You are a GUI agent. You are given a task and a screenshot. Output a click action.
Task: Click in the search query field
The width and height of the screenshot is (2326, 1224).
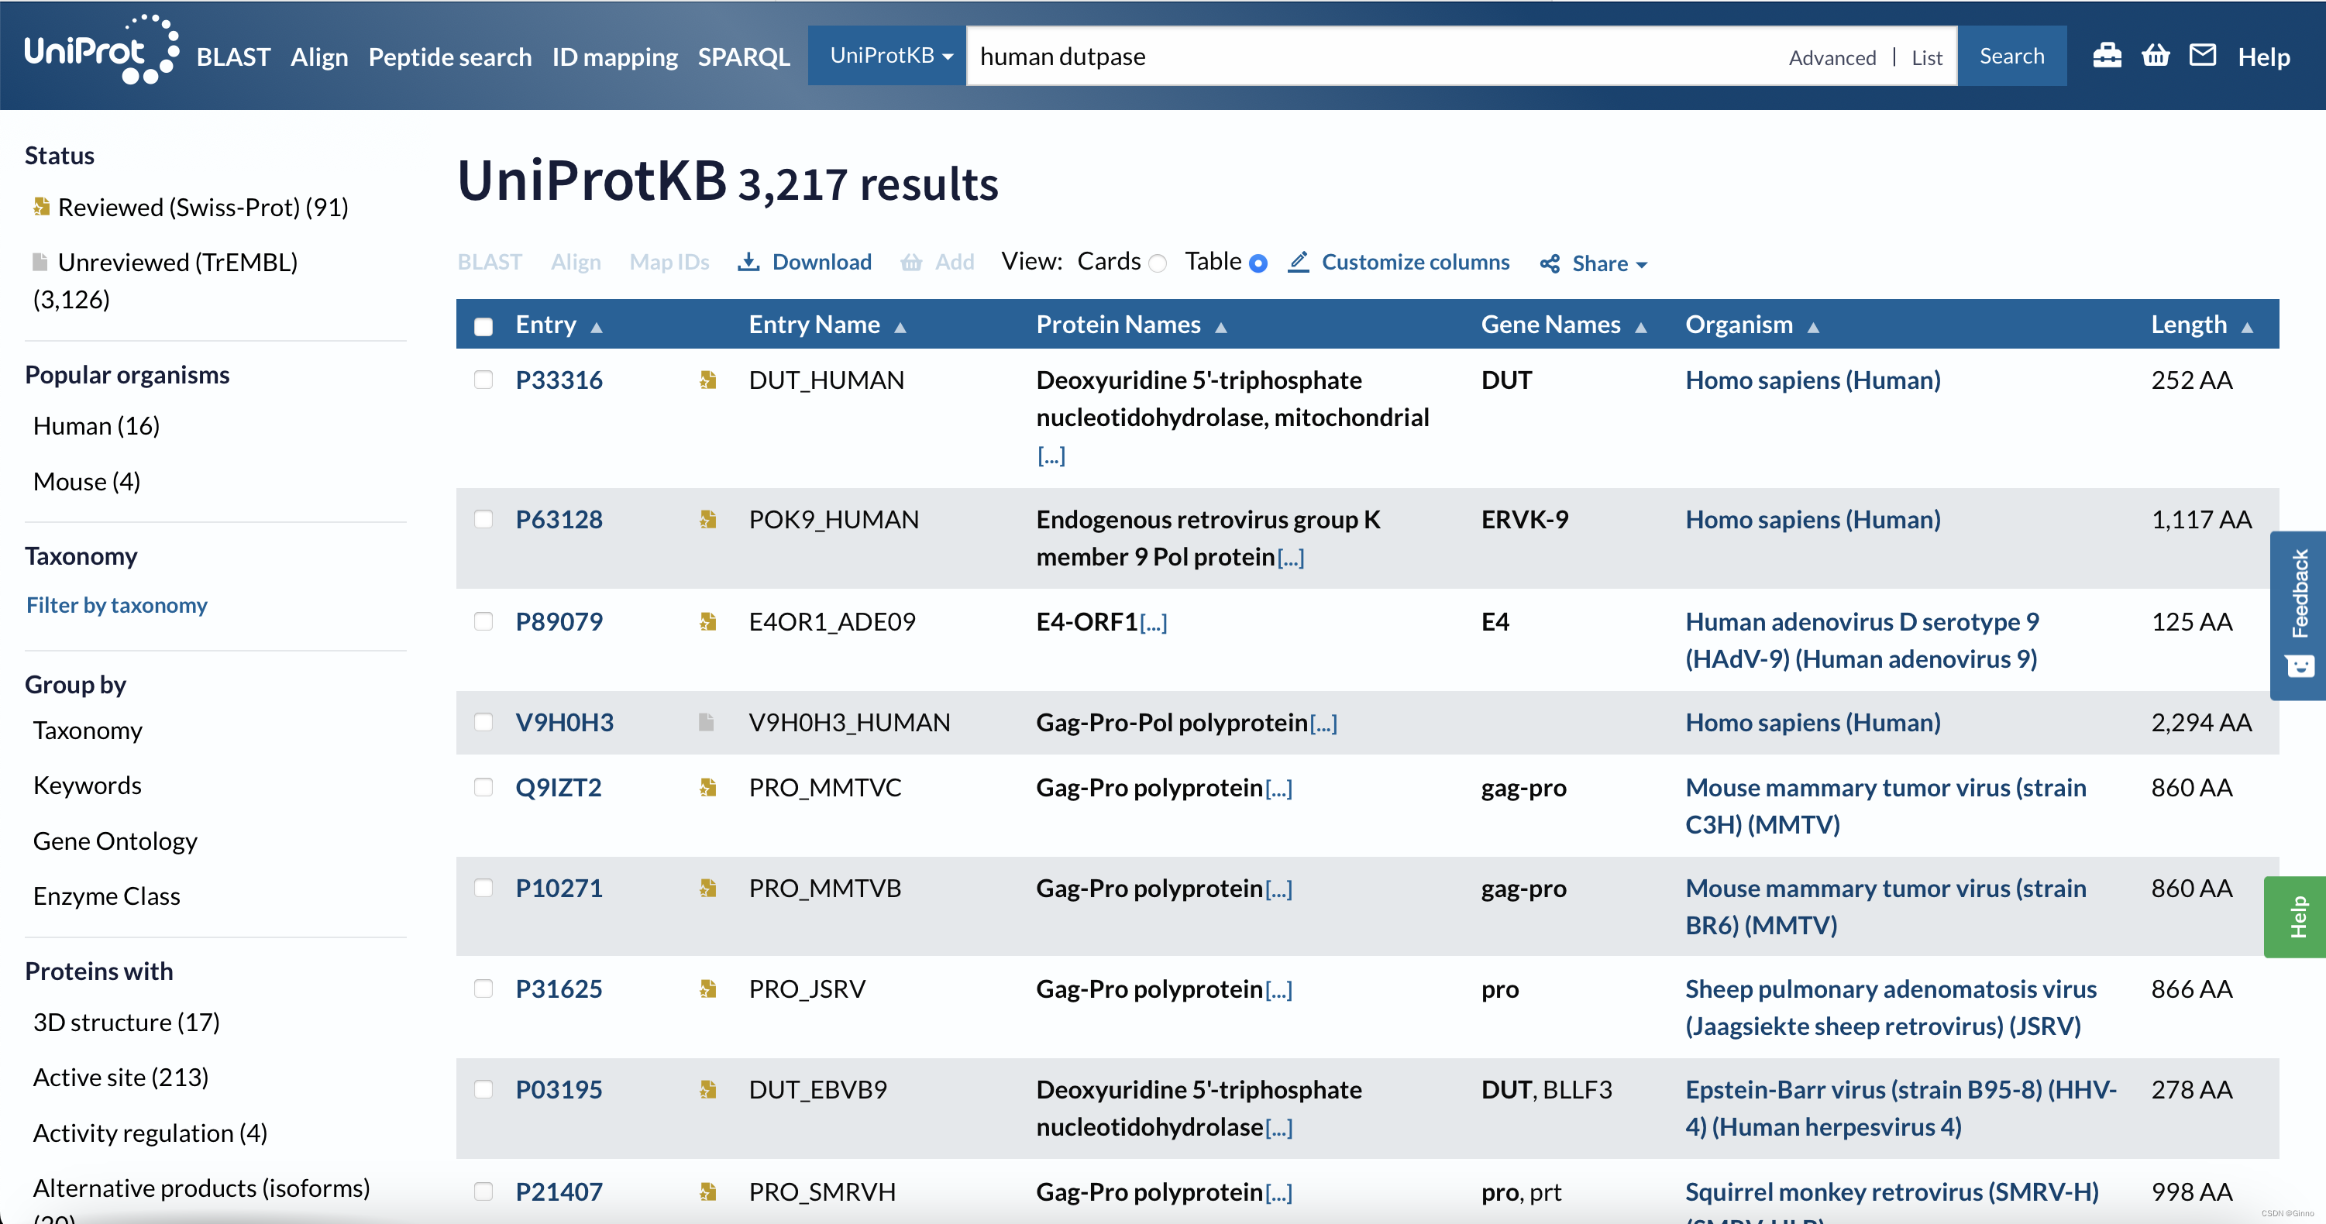point(1372,56)
